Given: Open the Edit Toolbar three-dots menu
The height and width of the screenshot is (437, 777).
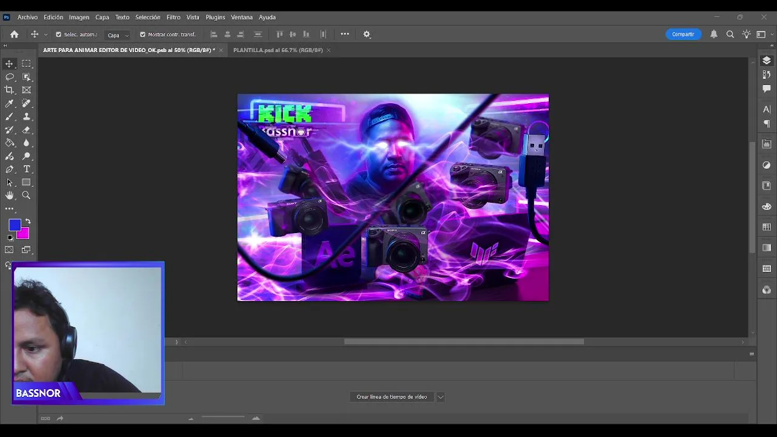Looking at the screenshot, I should (10, 209).
